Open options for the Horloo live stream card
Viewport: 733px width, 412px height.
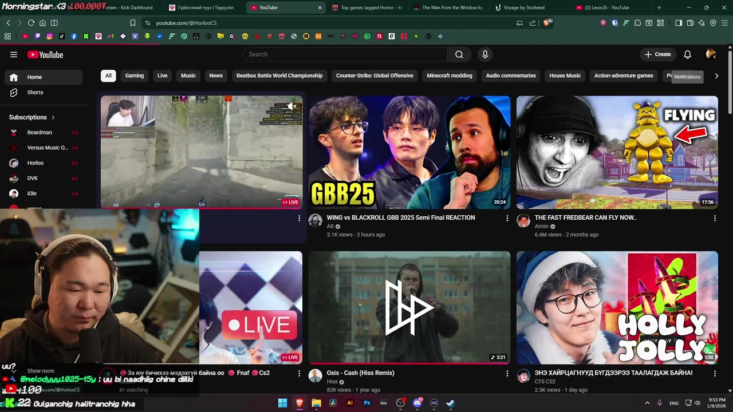tap(299, 218)
